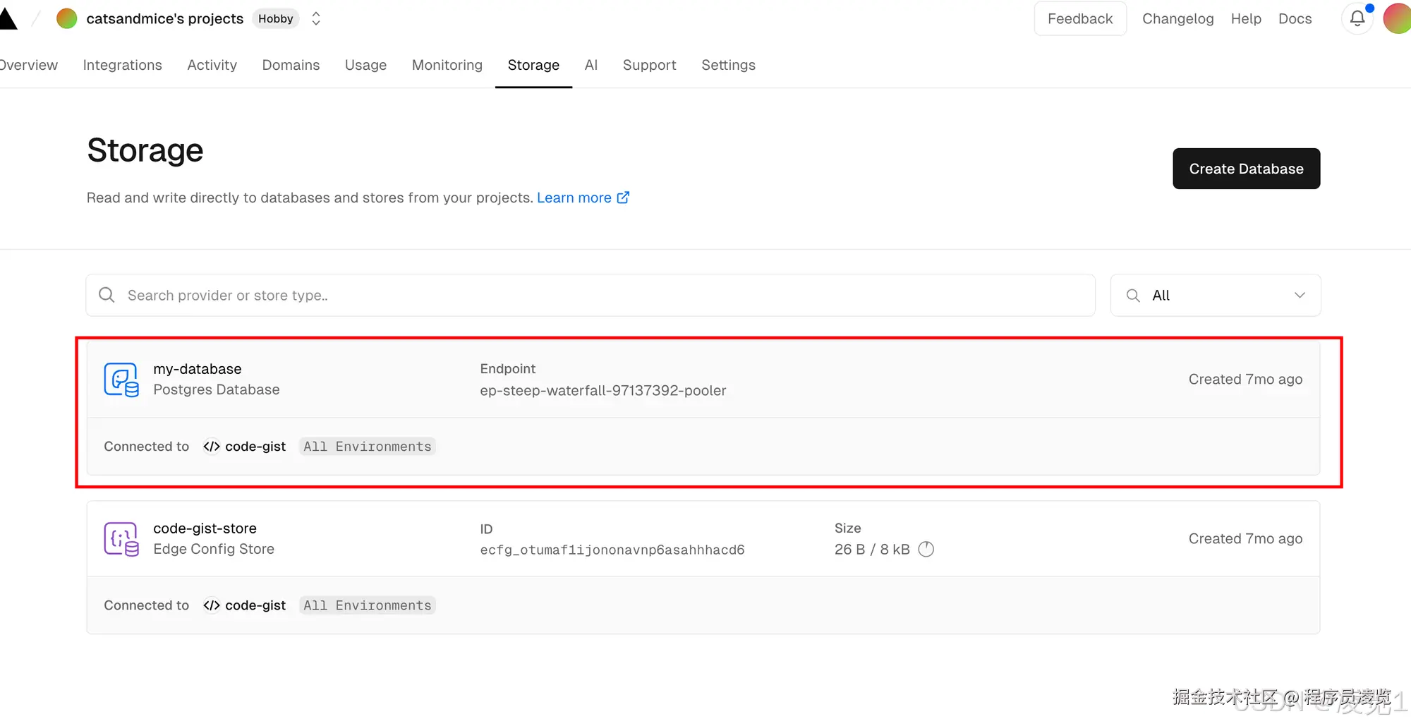Expand the team switcher chevrons

pos(316,19)
